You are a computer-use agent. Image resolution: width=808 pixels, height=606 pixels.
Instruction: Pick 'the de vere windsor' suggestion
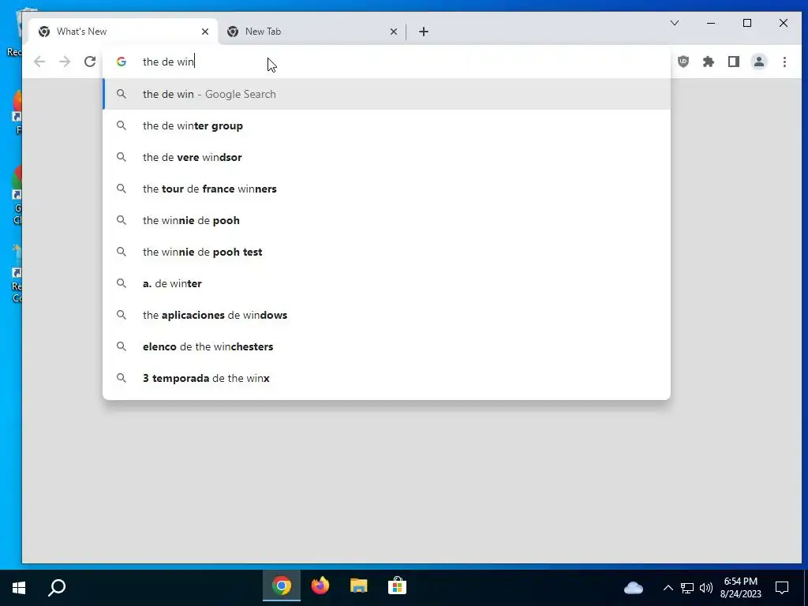(387, 157)
